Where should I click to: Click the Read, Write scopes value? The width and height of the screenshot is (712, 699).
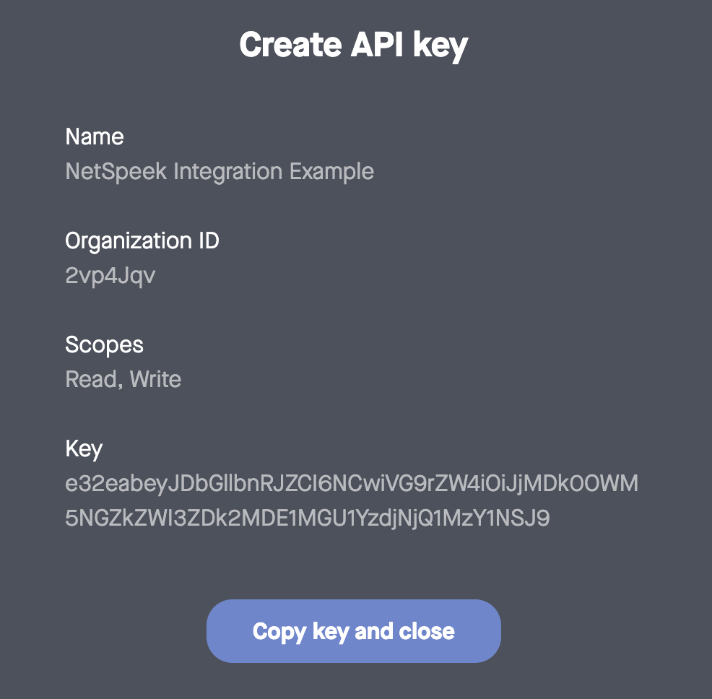123,379
